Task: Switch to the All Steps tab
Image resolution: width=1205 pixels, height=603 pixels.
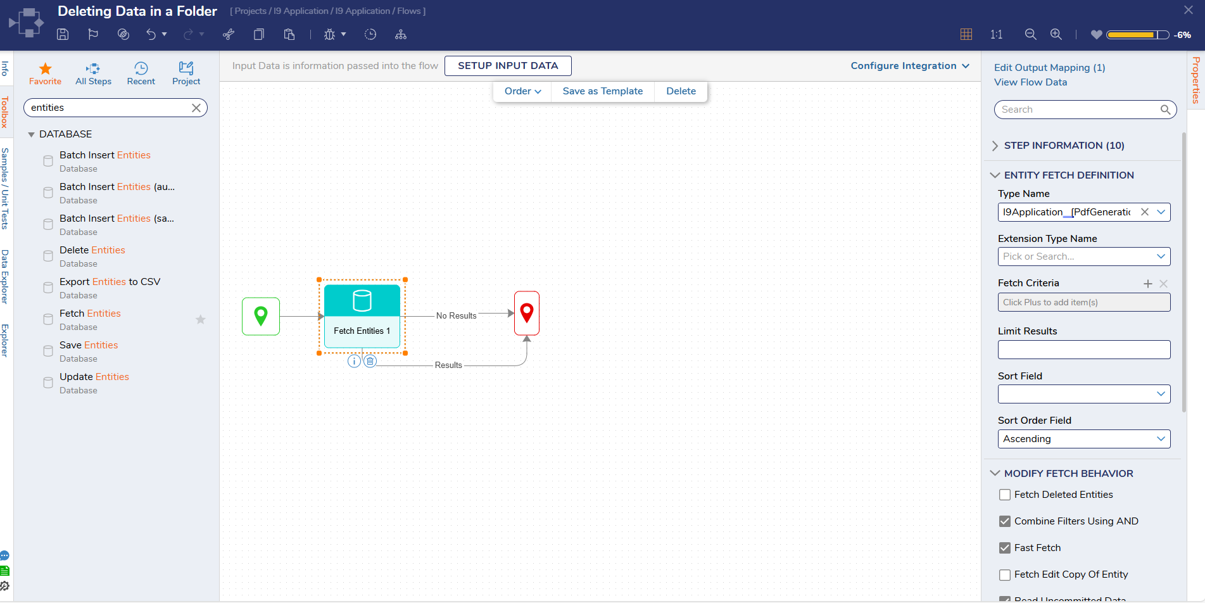Action: point(93,73)
